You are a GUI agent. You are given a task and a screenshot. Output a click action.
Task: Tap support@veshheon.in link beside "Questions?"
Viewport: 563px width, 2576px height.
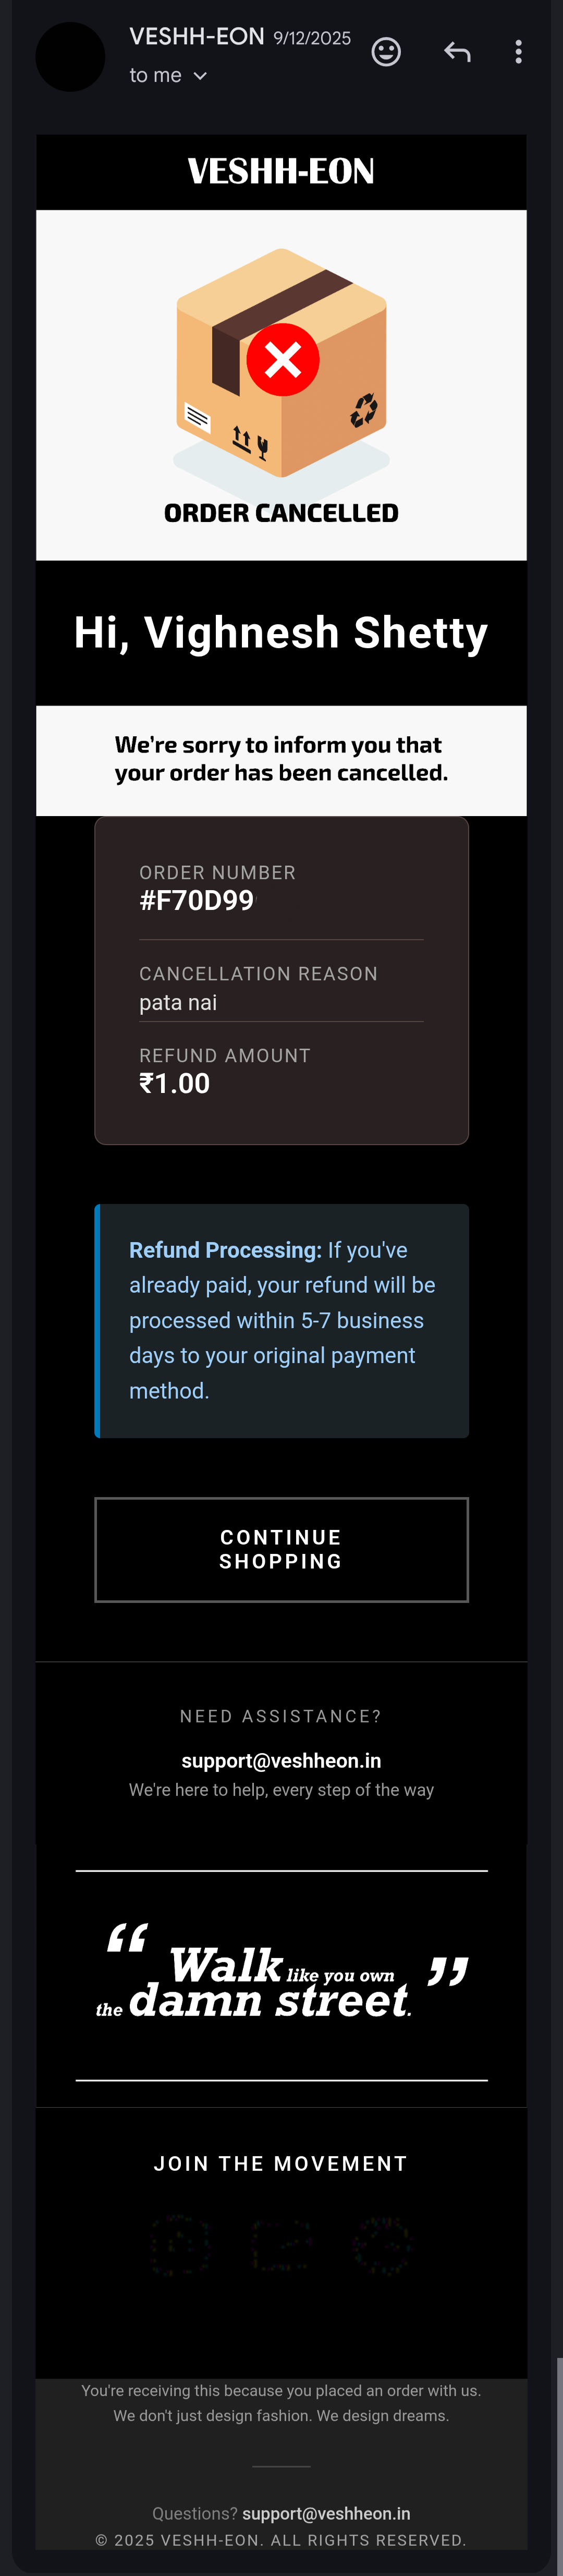[326, 2513]
